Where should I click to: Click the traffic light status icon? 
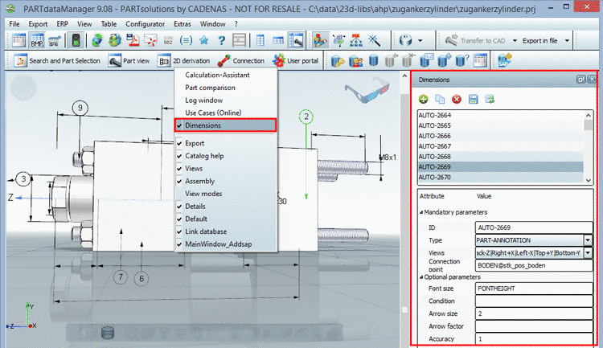tap(76, 40)
